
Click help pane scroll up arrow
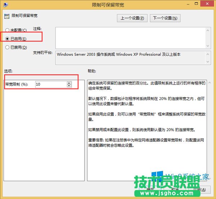coord(210,83)
